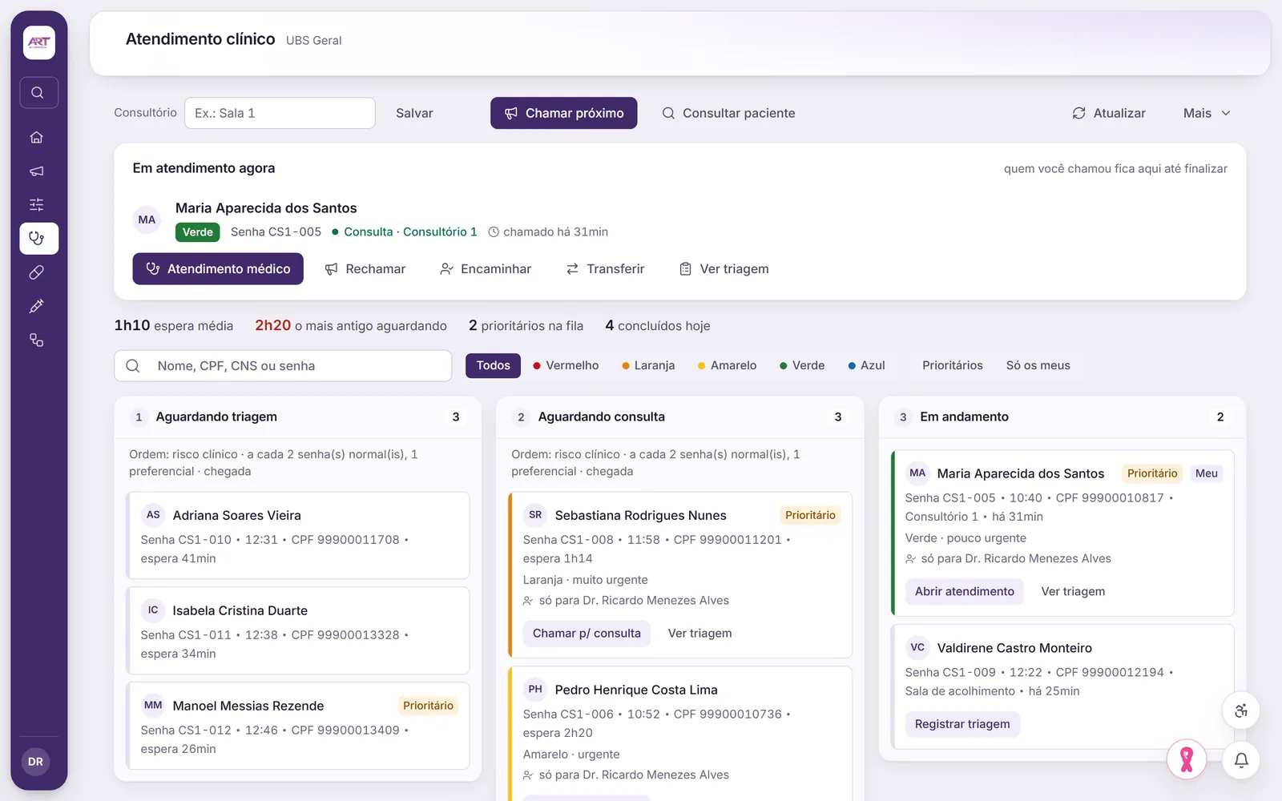Click Transferir for current patient
The width and height of the screenshot is (1282, 801).
(x=605, y=269)
